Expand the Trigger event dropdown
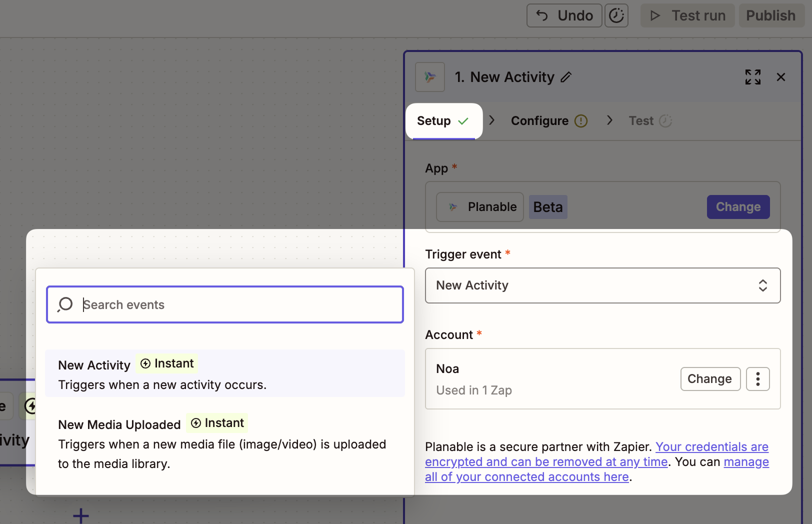The image size is (812, 524). pyautogui.click(x=602, y=285)
